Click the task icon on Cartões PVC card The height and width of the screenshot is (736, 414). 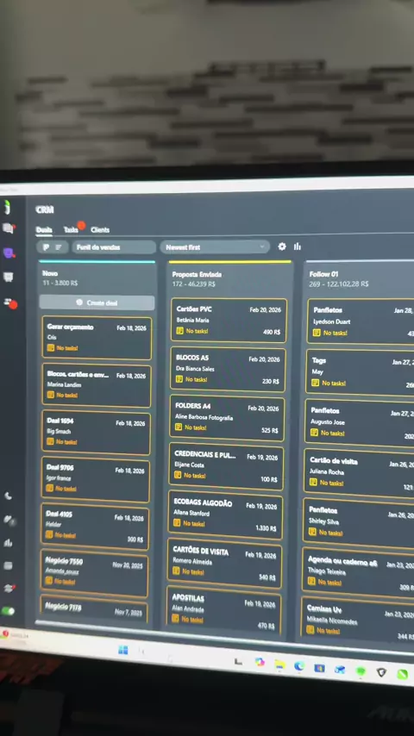(179, 331)
